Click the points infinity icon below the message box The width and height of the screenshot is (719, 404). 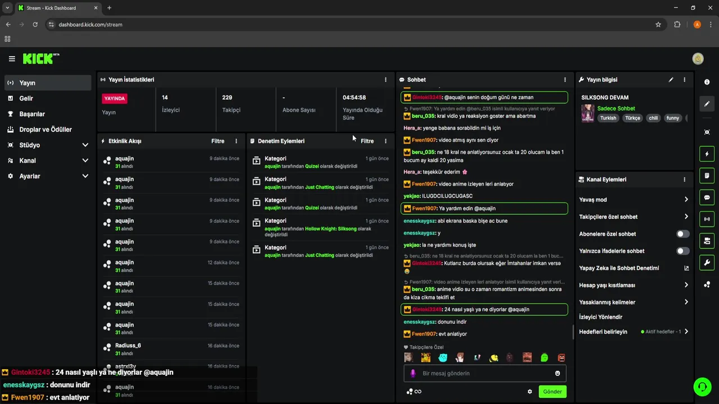(414, 392)
